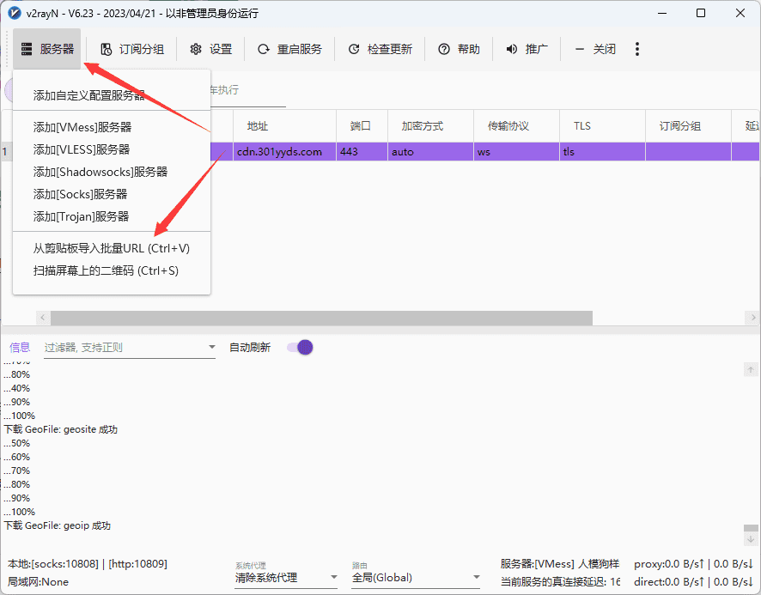Click the v2rayN app icon in title bar
The width and height of the screenshot is (761, 595).
click(x=15, y=13)
